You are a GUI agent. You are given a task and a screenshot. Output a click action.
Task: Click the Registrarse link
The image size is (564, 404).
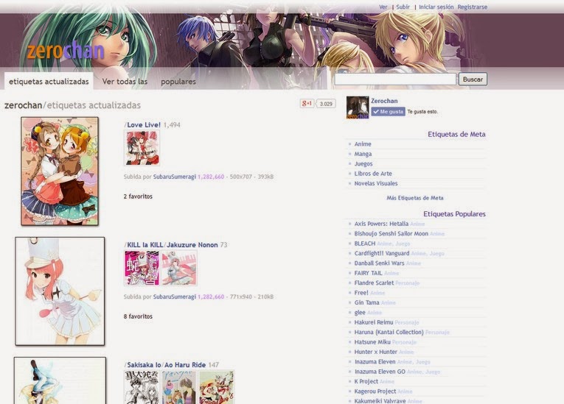473,7
